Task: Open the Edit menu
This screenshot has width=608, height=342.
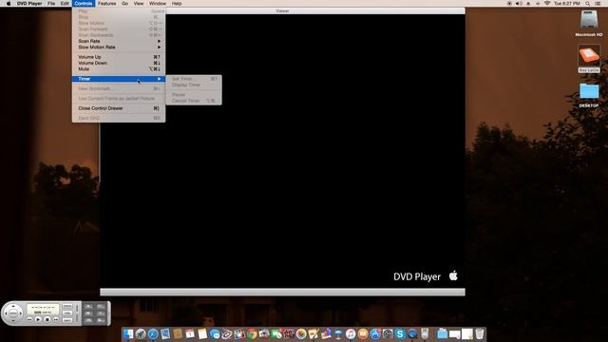Action: (65, 4)
